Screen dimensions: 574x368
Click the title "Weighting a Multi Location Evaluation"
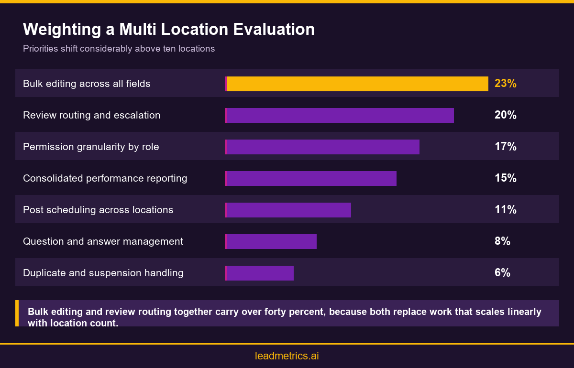[x=169, y=30]
